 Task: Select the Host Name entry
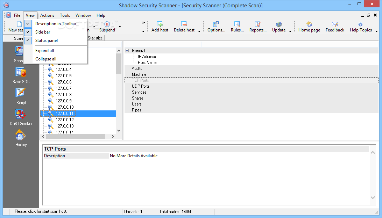point(147,63)
